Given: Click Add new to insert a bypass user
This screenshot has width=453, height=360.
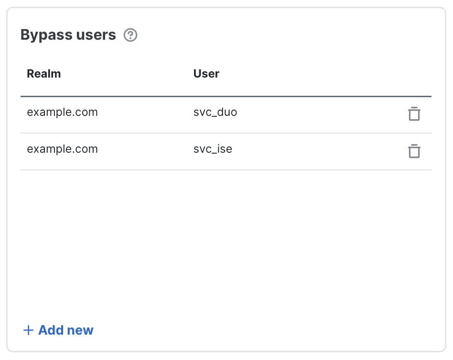Looking at the screenshot, I should click(58, 330).
